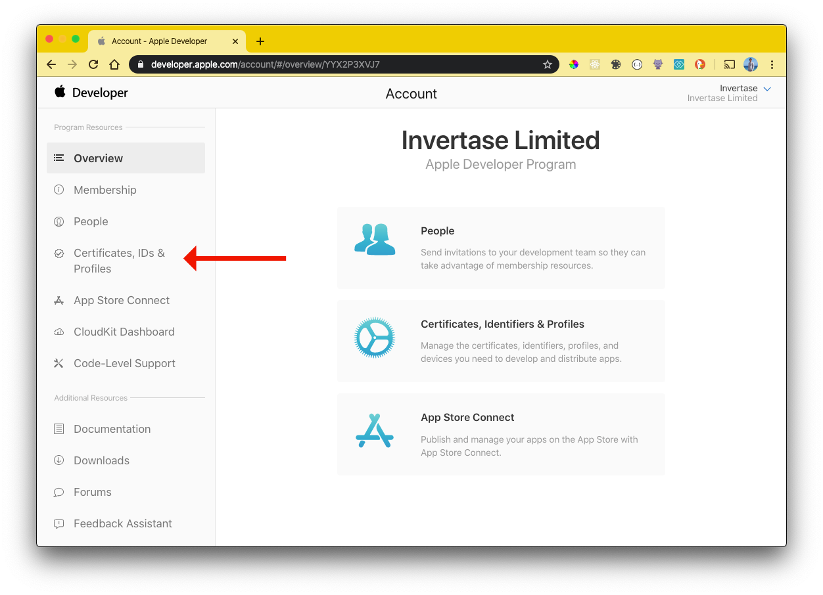Click the App Store Connect card icon
This screenshot has width=823, height=595.
pos(375,431)
